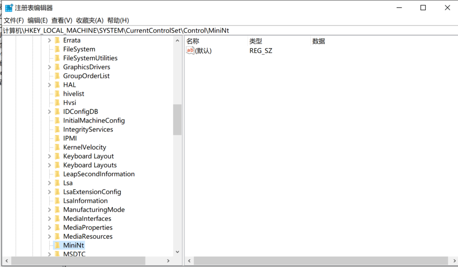Image resolution: width=458 pixels, height=267 pixels.
Task: Select the (默认) value name
Action: click(203, 51)
